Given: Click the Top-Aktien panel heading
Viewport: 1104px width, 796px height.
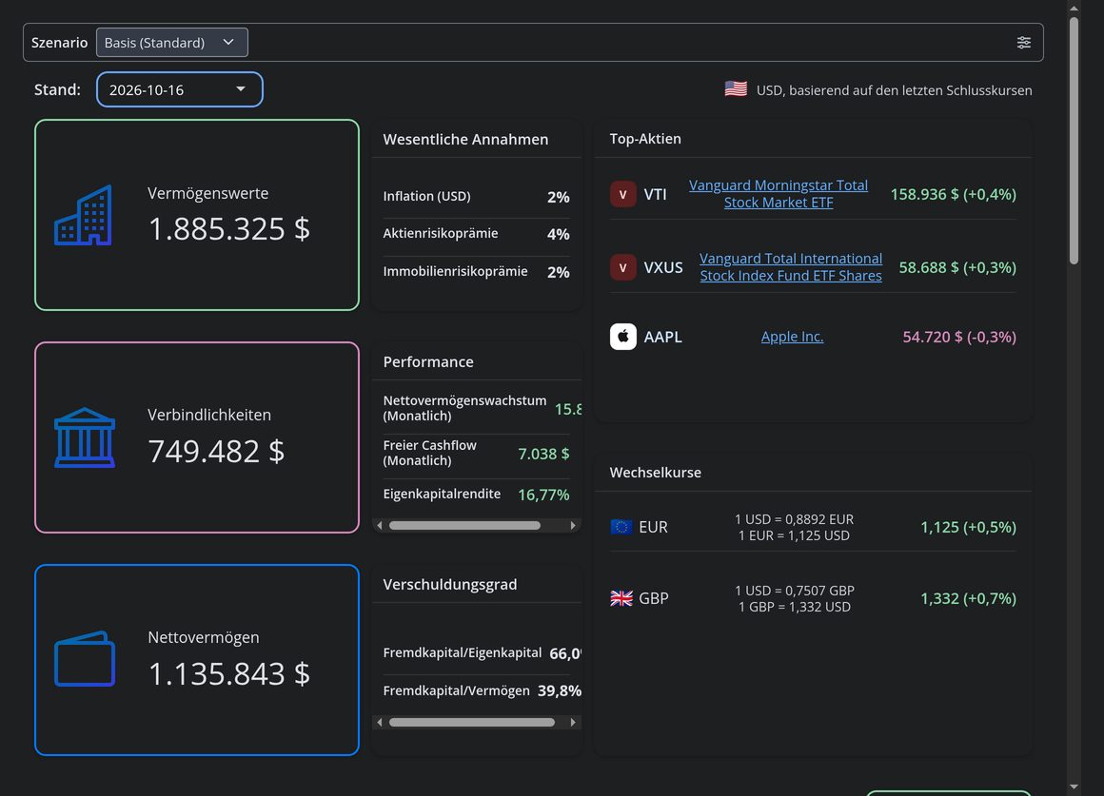Looking at the screenshot, I should 645,139.
